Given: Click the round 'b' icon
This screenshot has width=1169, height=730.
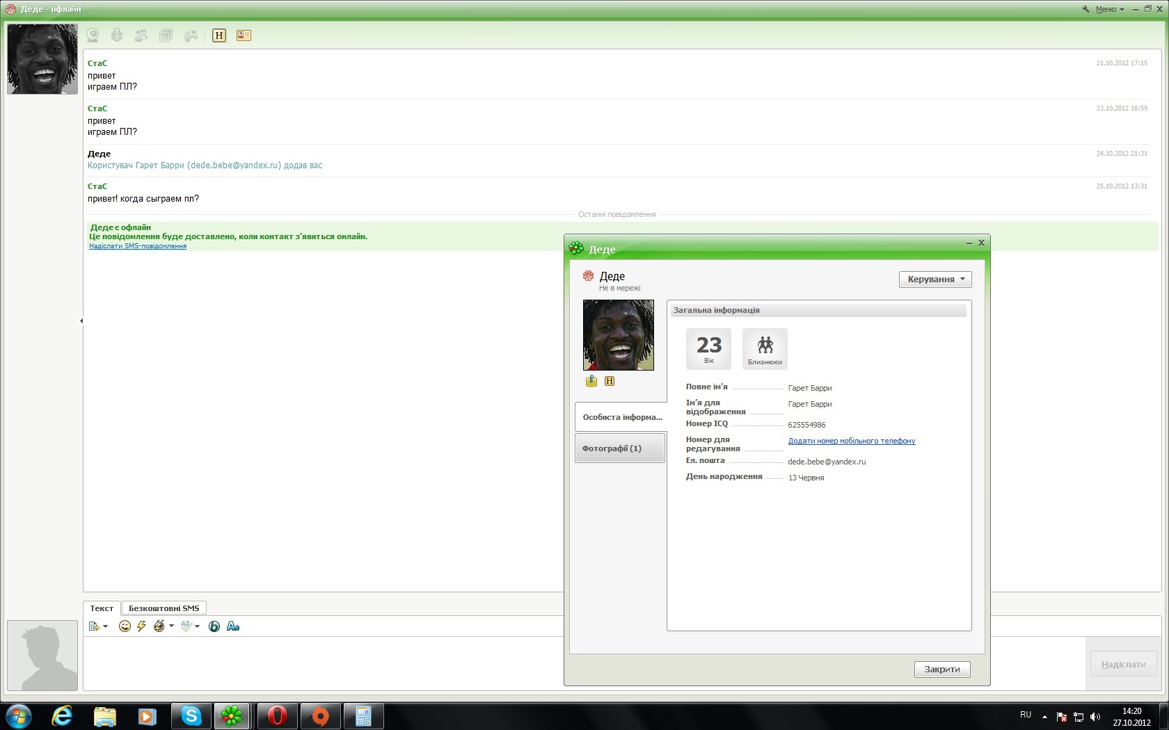Looking at the screenshot, I should click(214, 626).
